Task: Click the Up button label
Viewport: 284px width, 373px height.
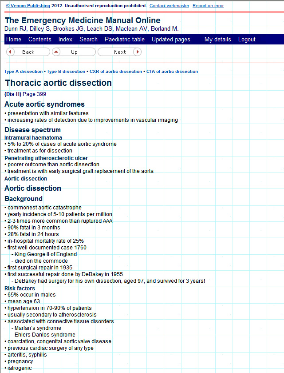Action: pos(74,52)
